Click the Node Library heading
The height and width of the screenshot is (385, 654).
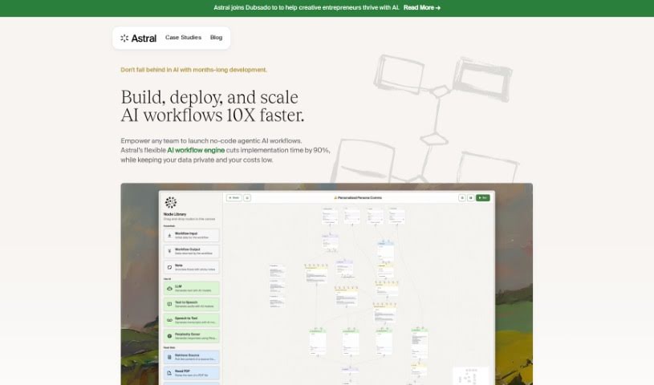pos(175,214)
